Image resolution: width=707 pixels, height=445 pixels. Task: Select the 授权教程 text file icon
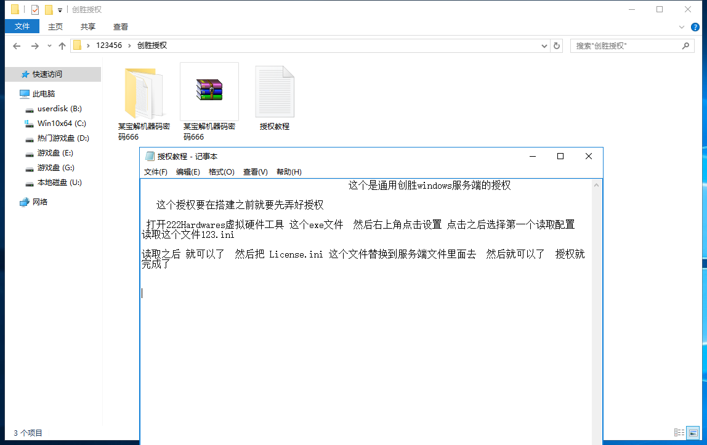pos(275,92)
